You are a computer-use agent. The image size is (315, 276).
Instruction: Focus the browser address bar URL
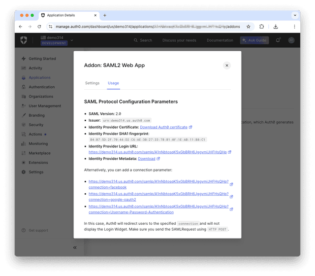pyautogui.click(x=148, y=27)
